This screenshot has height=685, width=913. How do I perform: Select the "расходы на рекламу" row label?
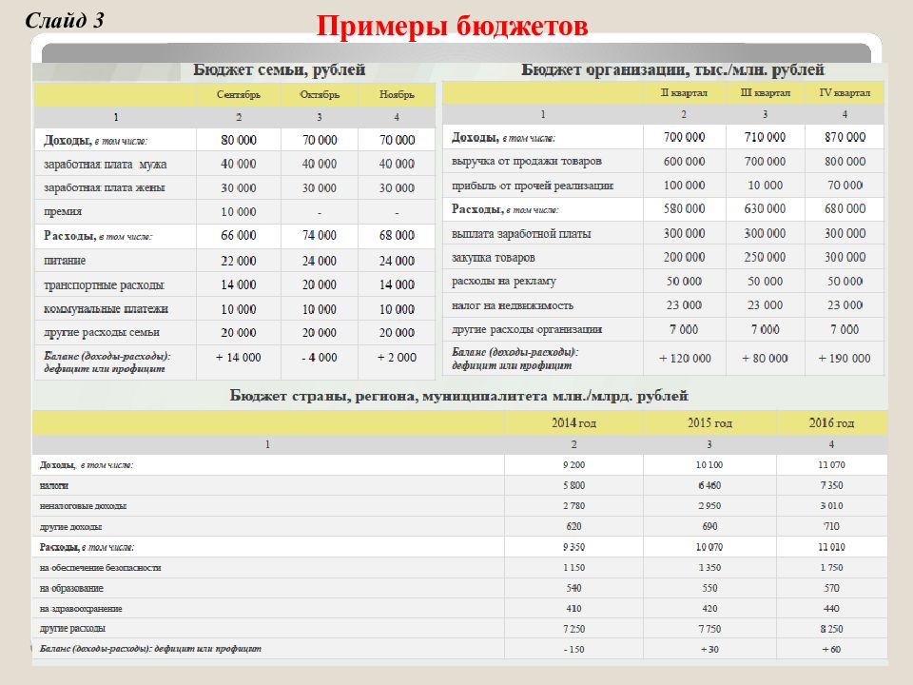pos(504,282)
